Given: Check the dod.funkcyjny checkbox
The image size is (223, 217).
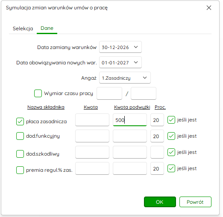Looking at the screenshot, I should (x=20, y=136).
